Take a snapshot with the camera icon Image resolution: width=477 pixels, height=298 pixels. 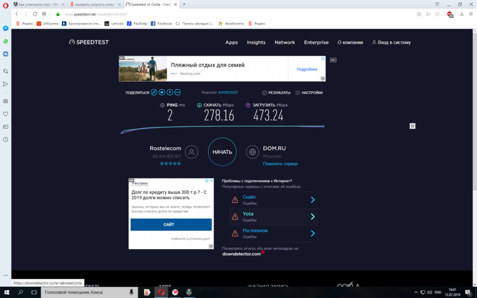[419, 14]
